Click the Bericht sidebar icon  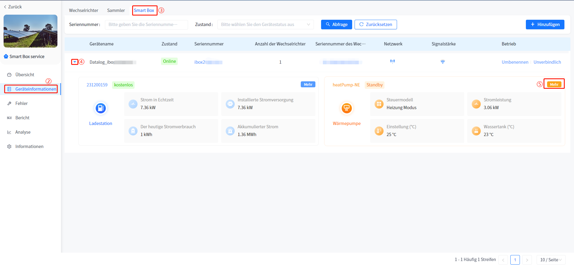point(9,118)
